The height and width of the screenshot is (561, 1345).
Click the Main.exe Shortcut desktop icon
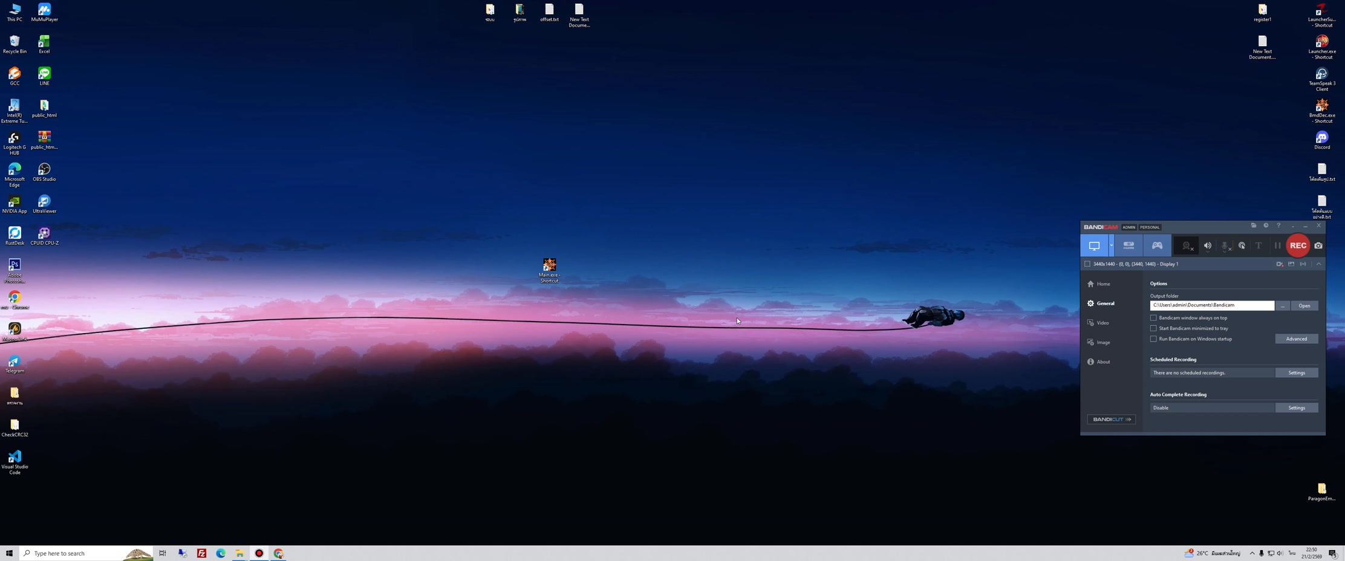pos(549,270)
